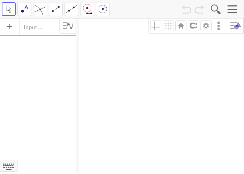Viewport: 244px width, 174px height.
Task: Focus the Input field
Action: (x=40, y=27)
